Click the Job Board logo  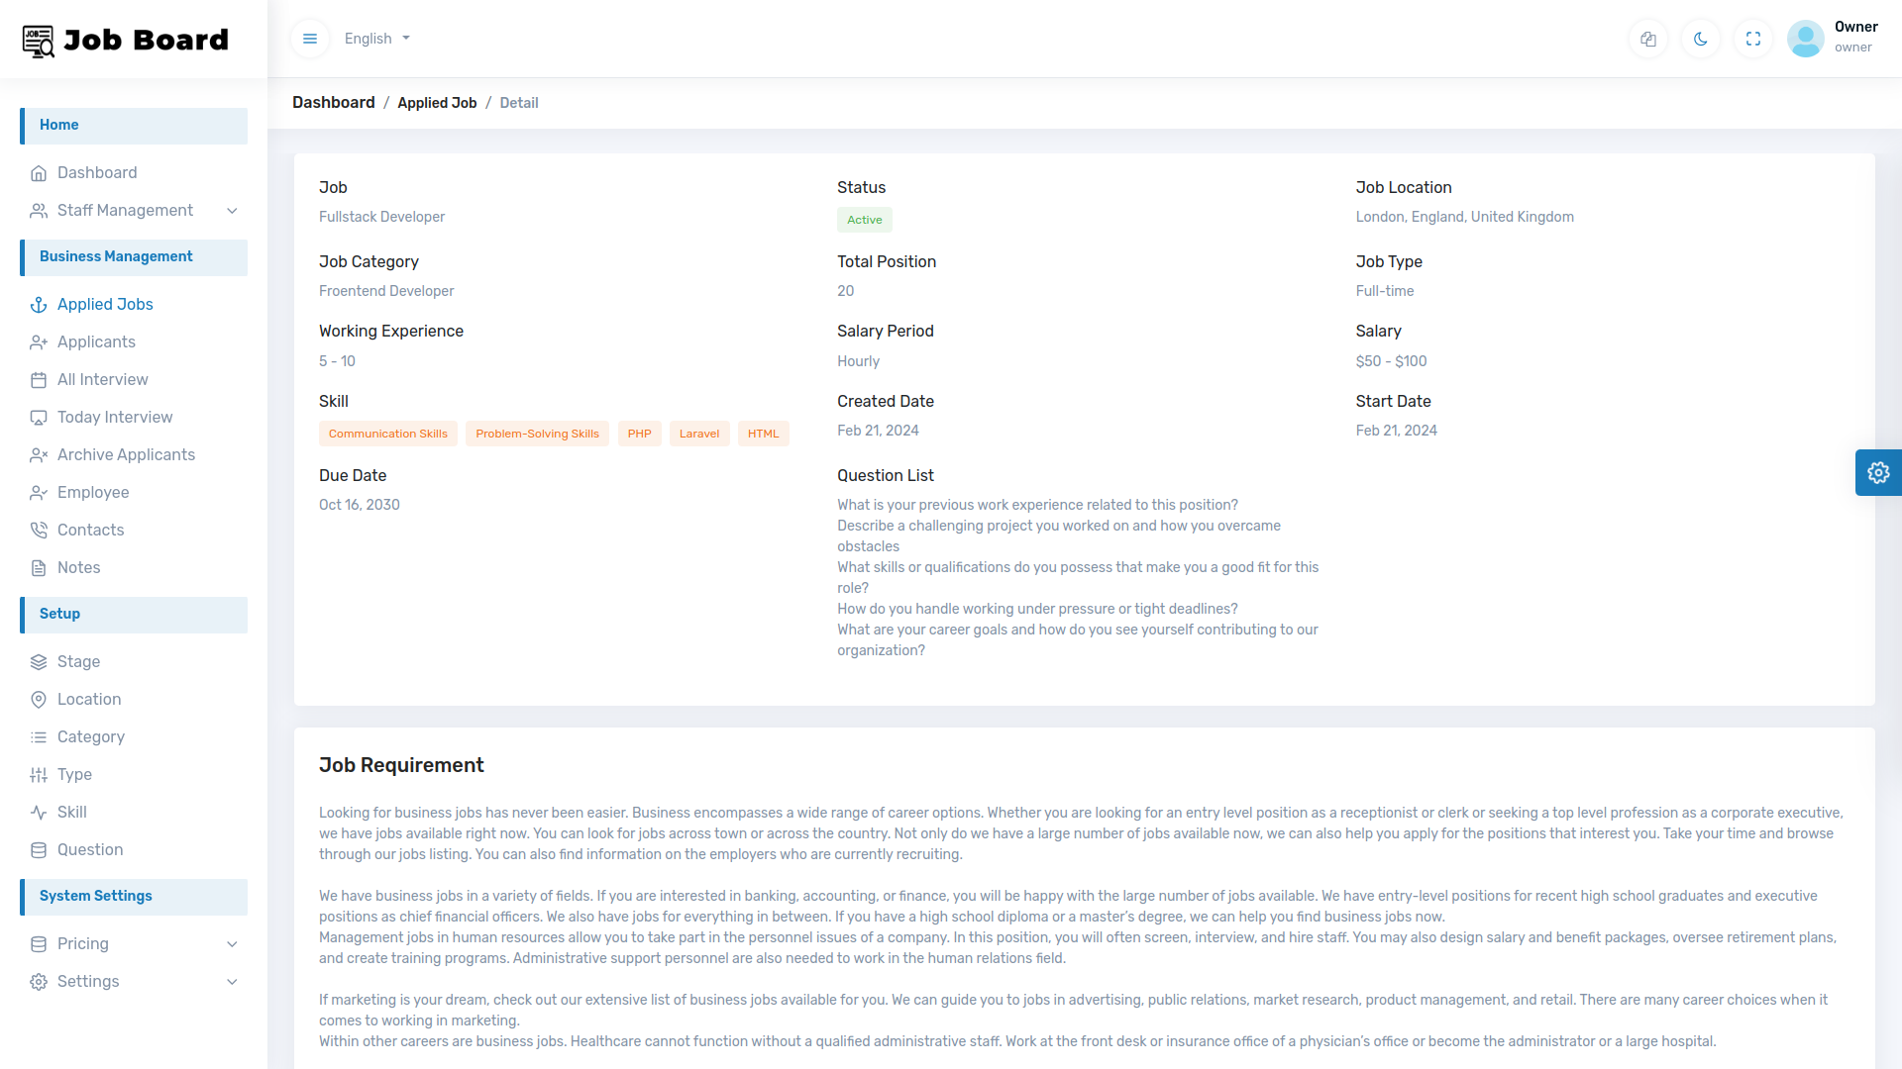[124, 40]
